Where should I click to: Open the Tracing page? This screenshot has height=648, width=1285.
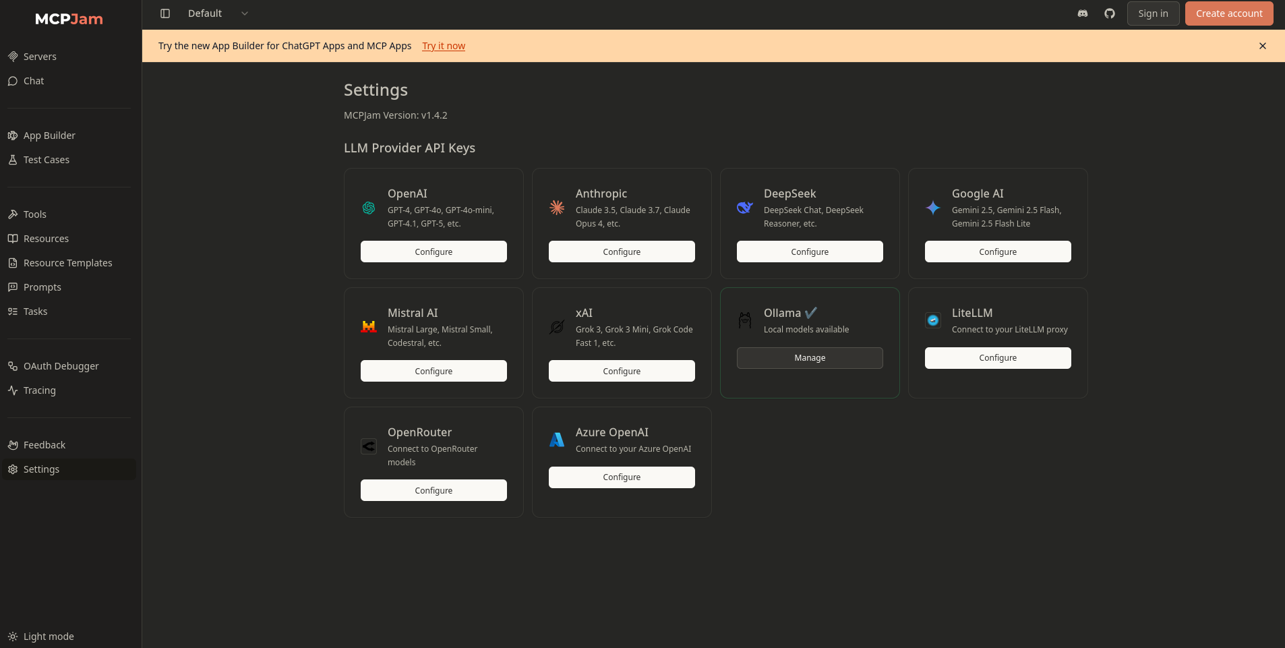[69, 390]
